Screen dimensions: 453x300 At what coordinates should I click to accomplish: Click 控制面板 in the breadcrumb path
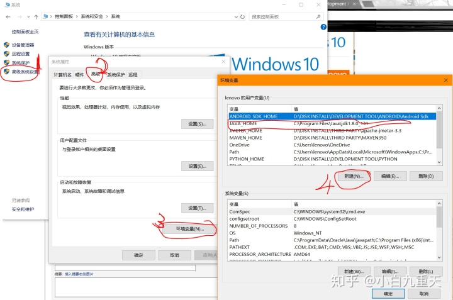pos(64,17)
